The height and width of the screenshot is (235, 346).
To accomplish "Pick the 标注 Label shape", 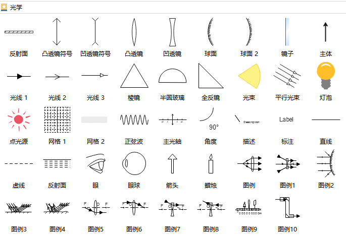I will (x=286, y=120).
